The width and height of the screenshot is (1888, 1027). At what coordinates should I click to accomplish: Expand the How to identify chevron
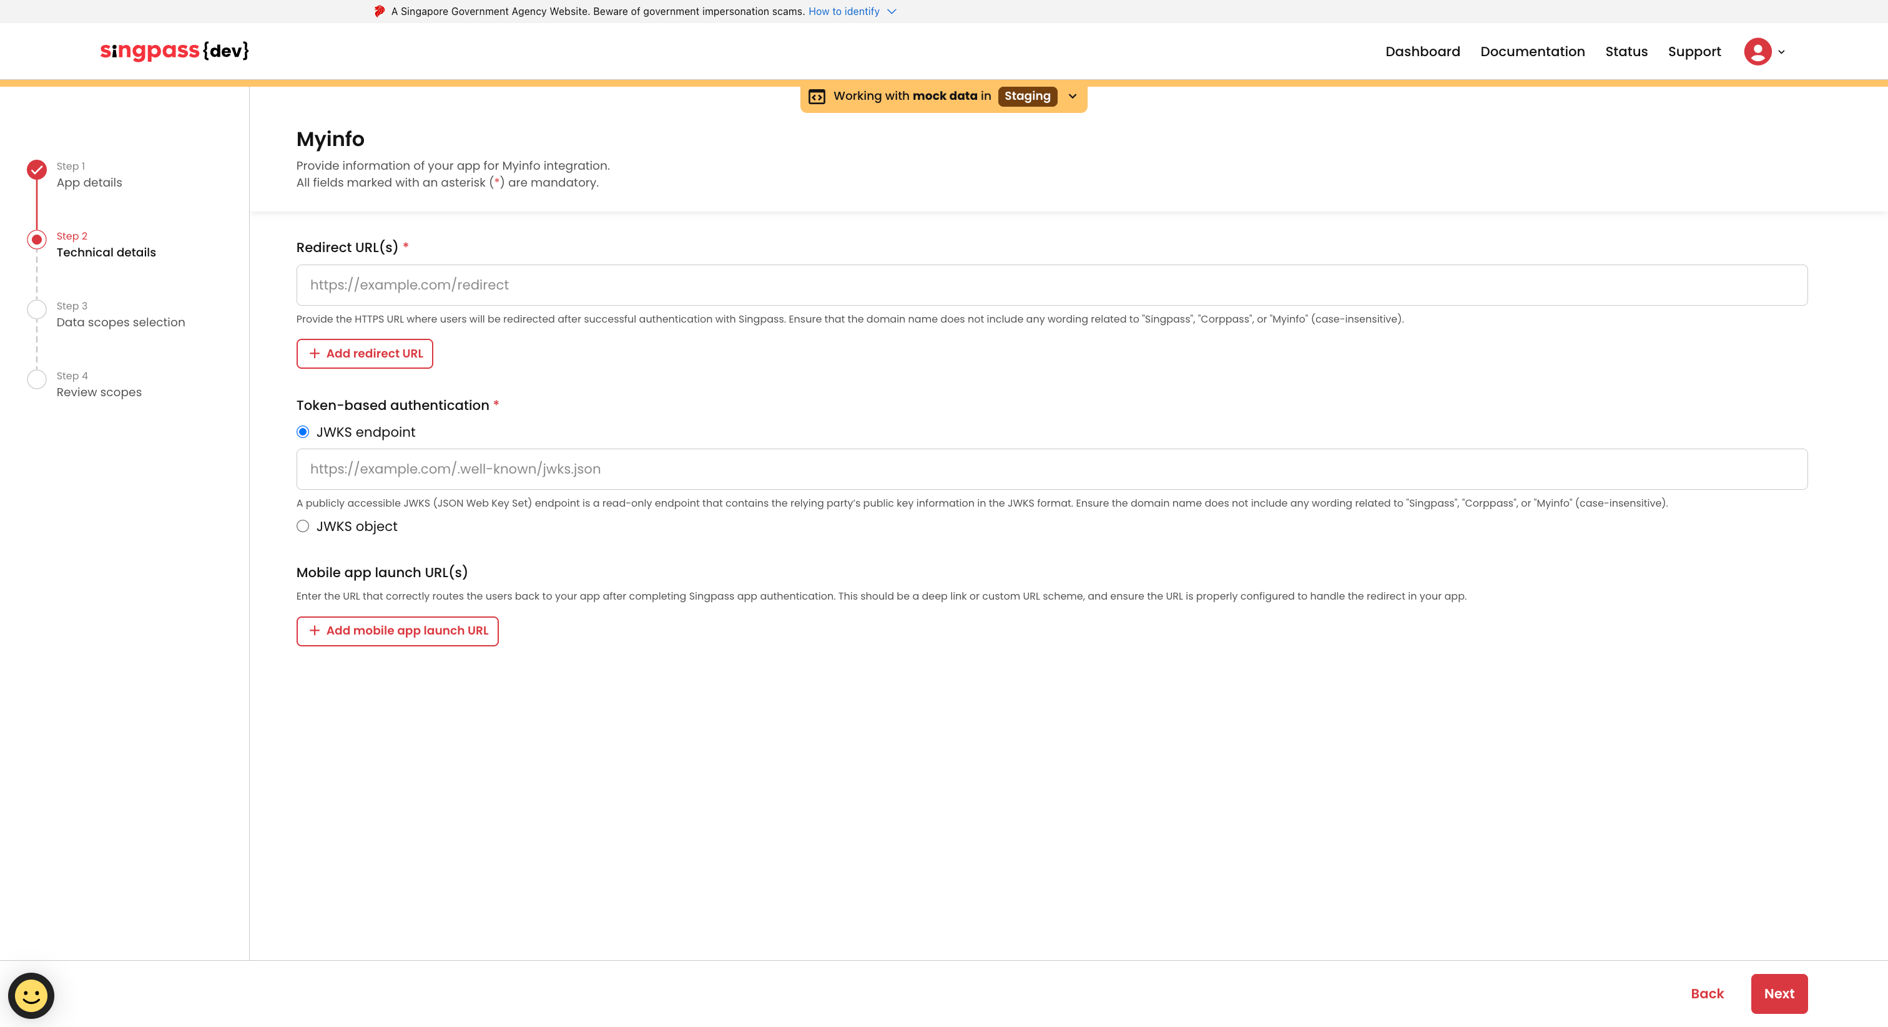click(891, 11)
